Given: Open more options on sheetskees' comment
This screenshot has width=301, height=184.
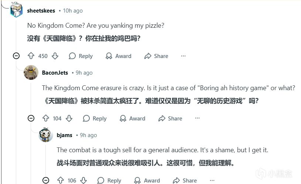Looking at the screenshot, I should (183, 56).
